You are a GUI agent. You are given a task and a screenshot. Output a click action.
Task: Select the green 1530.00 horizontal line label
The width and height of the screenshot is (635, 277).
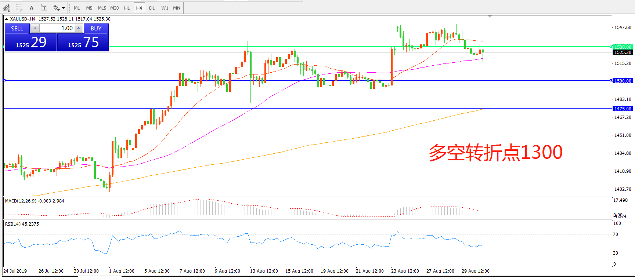[623, 47]
